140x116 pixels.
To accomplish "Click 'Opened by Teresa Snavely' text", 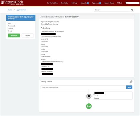I will tap(49, 24).
